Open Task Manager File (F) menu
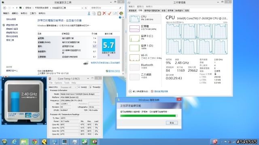259x145 pixels. pyautogui.click(x=132, y=6)
